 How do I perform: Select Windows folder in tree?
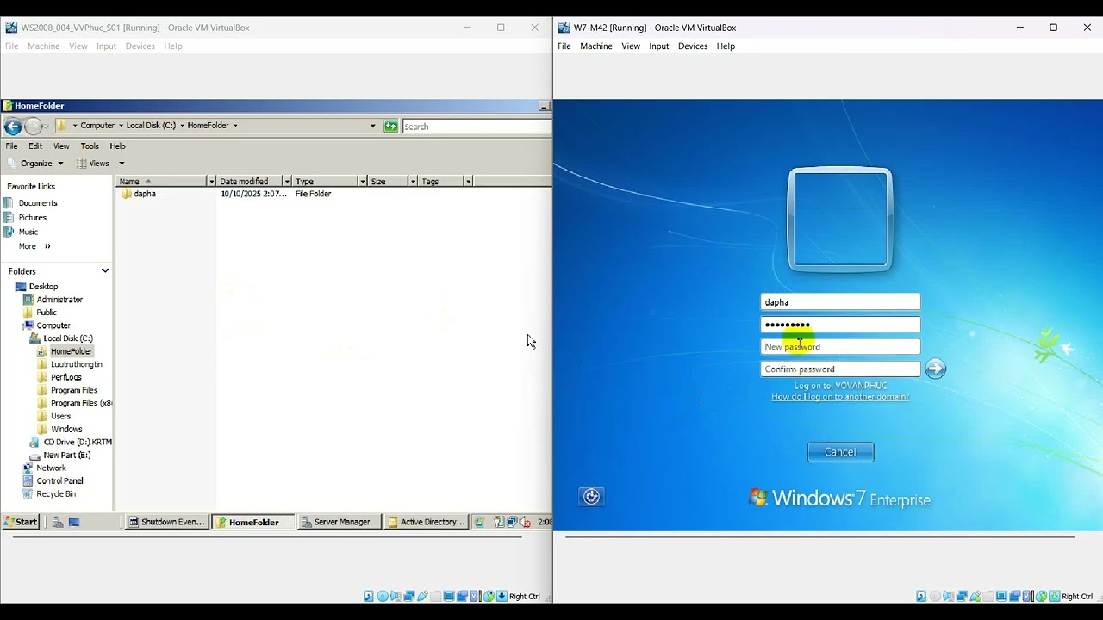tap(66, 430)
